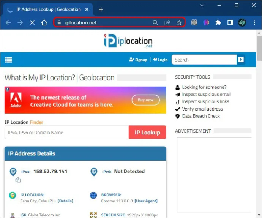This screenshot has width=262, height=218.
Task: Stop loading the page with X button
Action: click(x=32, y=22)
